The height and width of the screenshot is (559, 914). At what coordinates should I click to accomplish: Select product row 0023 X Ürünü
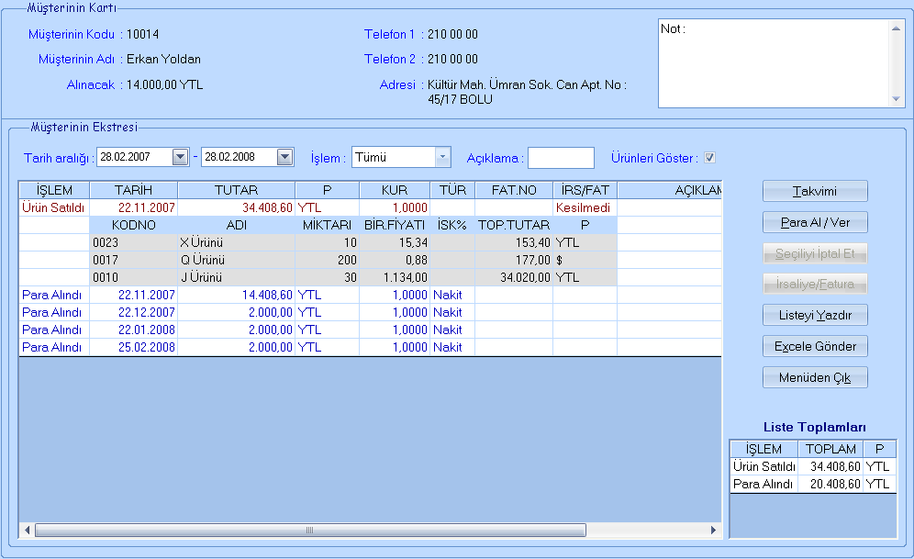click(353, 242)
